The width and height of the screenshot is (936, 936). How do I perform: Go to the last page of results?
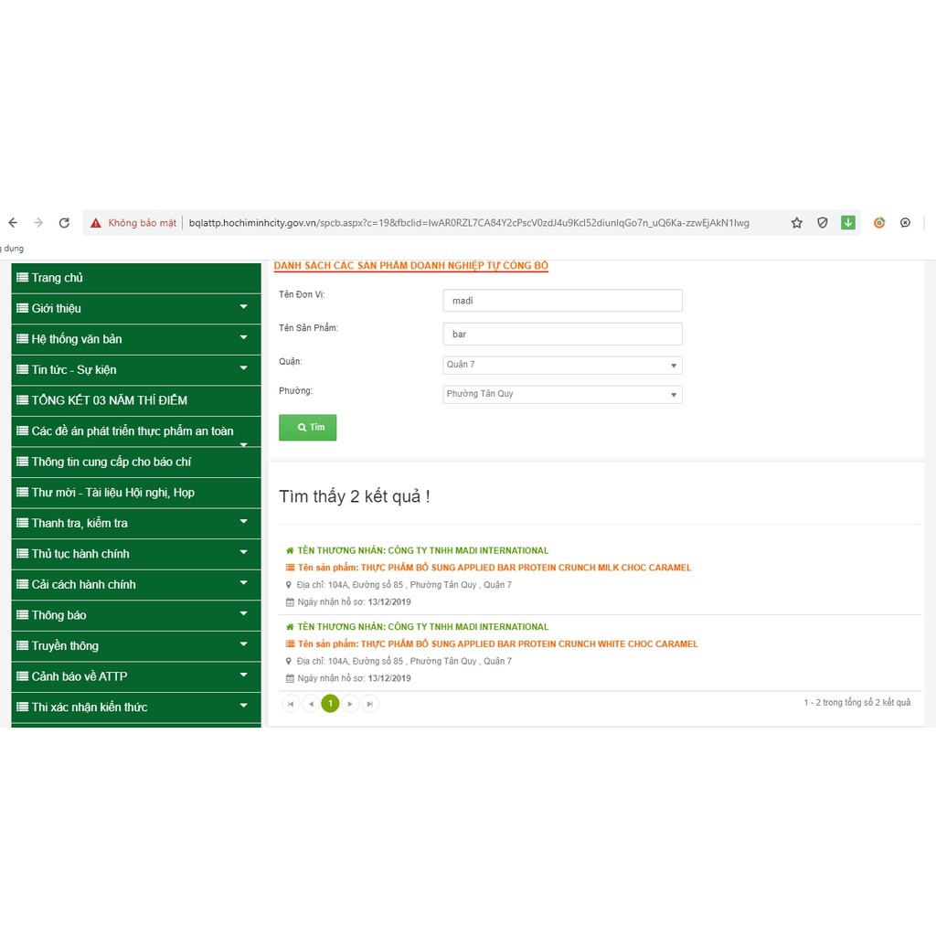(370, 704)
